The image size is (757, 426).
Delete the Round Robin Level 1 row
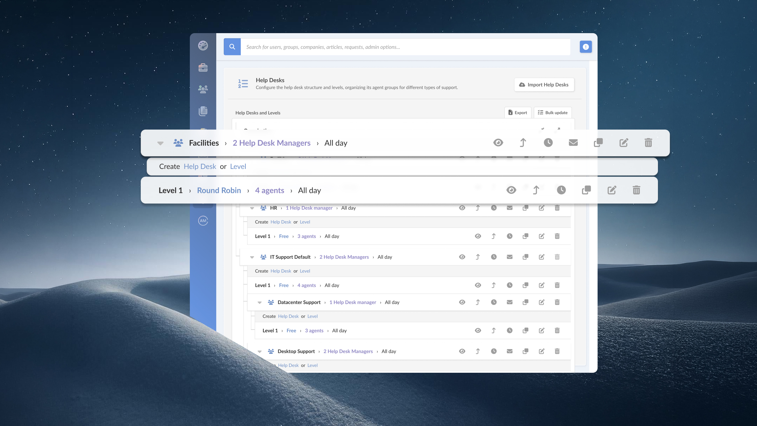636,190
